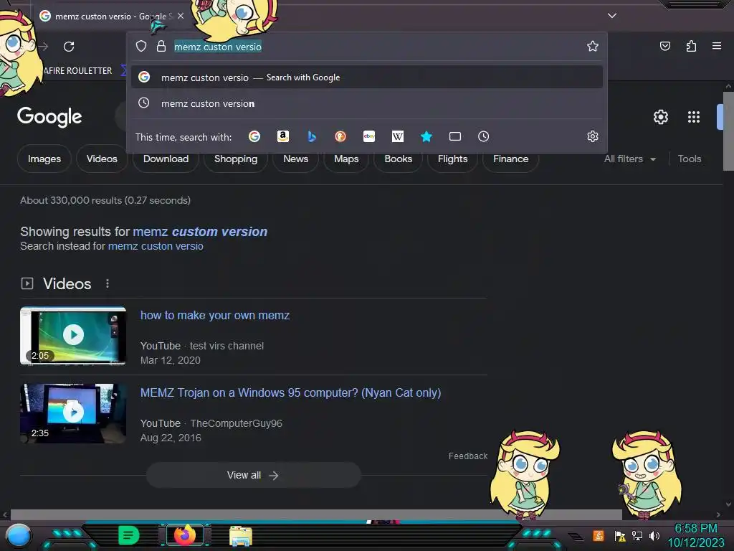Search this time with Google icon
This screenshot has width=734, height=551.
point(254,136)
